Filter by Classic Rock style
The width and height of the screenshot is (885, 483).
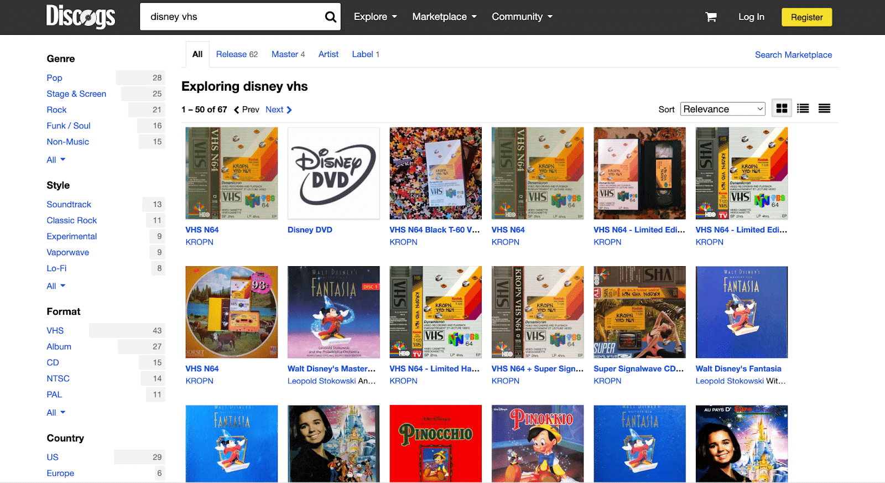click(71, 221)
